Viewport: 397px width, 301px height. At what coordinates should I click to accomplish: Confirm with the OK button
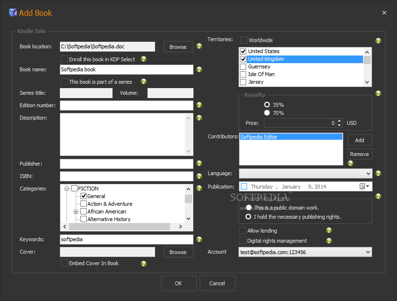[x=179, y=283]
